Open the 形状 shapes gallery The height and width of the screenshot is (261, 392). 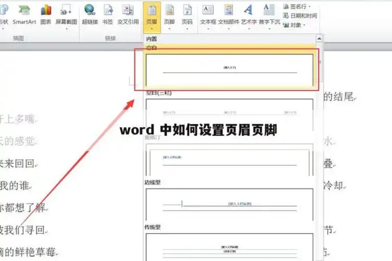3,16
